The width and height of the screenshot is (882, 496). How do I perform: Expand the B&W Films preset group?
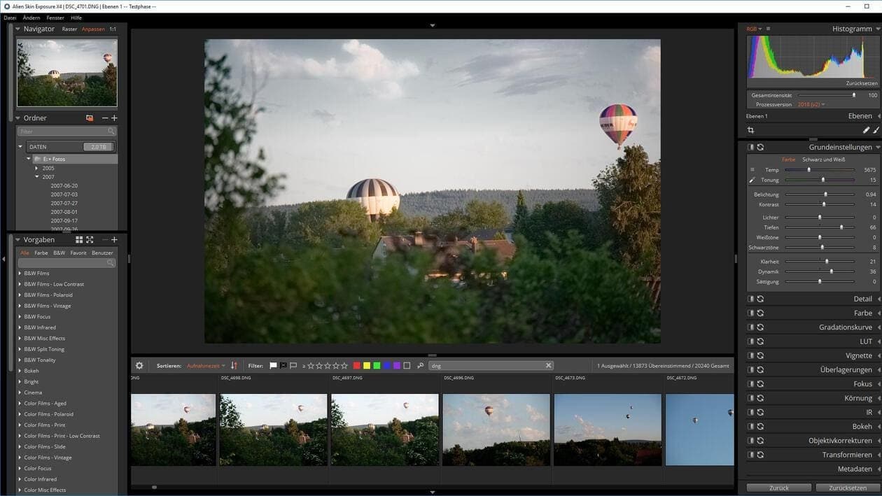20,274
